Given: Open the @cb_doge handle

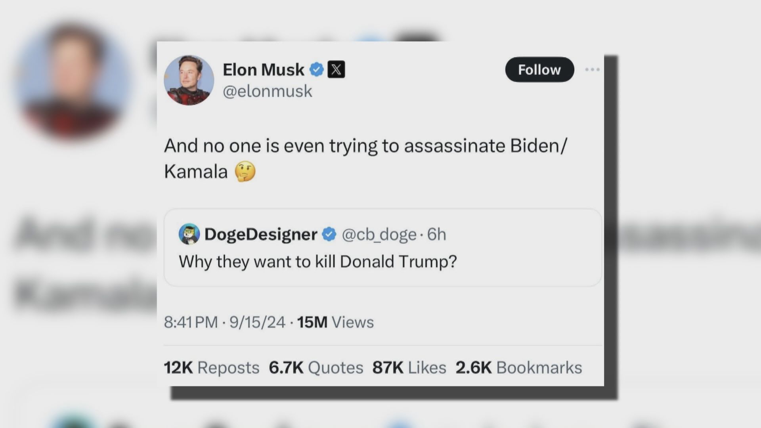Looking at the screenshot, I should click(379, 235).
